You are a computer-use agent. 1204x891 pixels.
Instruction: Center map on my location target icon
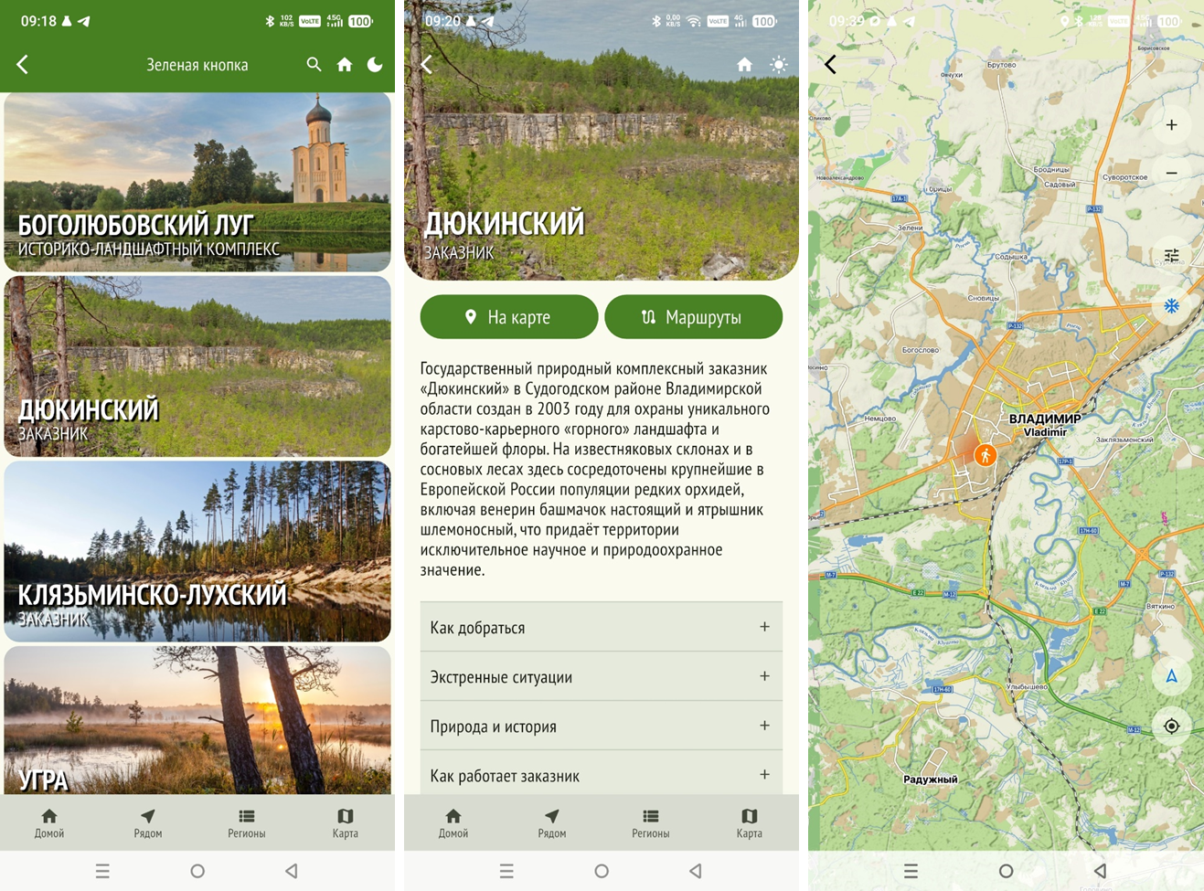(1171, 727)
